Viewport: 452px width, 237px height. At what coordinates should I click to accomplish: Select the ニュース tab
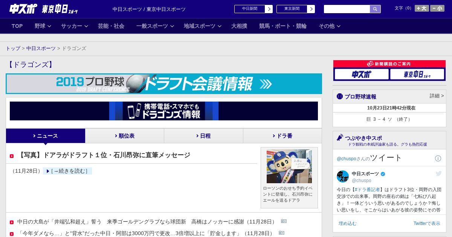click(x=46, y=136)
